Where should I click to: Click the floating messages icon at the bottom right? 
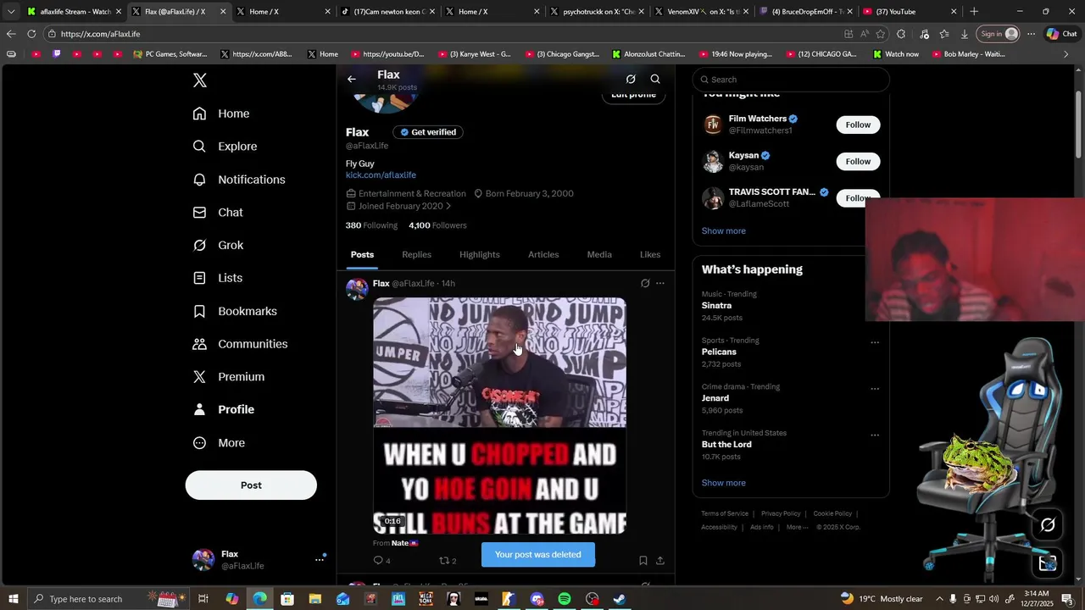(x=1048, y=563)
